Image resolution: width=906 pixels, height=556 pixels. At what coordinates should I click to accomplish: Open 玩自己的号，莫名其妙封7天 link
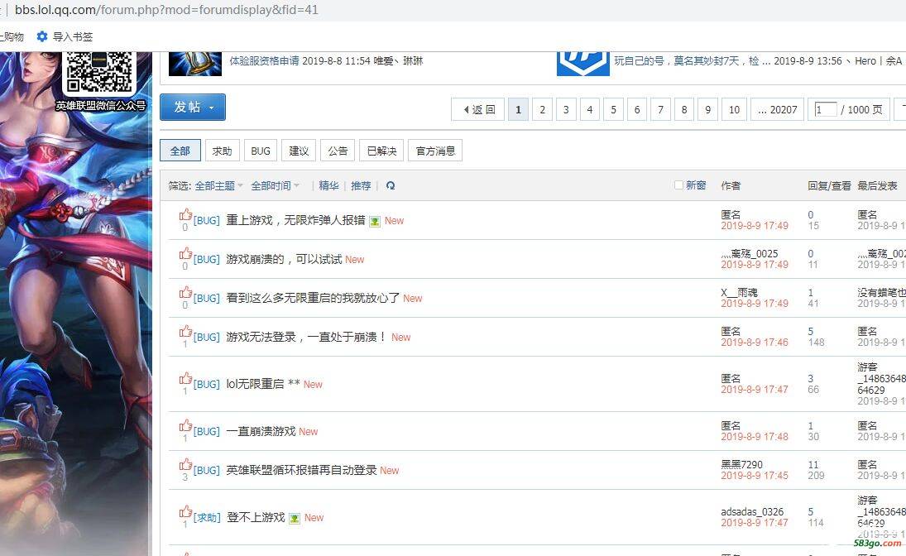[691, 60]
